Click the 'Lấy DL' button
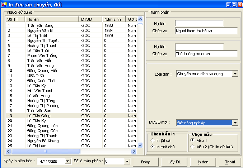 175,162
